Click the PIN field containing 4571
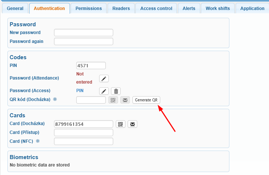269x175 pixels. pos(91,65)
